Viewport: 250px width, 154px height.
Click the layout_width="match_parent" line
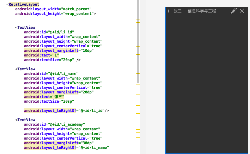[53, 9]
